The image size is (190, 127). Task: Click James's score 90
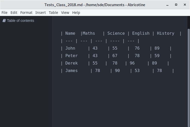click(117, 71)
